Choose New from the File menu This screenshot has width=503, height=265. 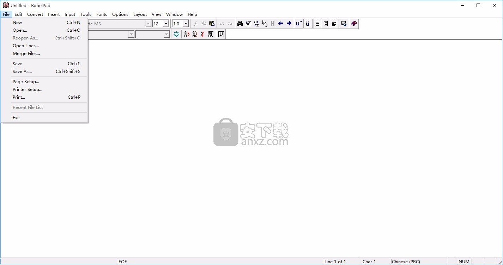pyautogui.click(x=44, y=23)
